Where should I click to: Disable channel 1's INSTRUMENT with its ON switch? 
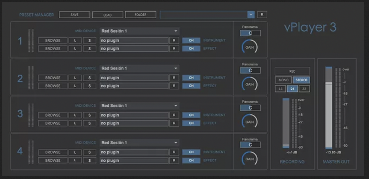[x=191, y=40]
